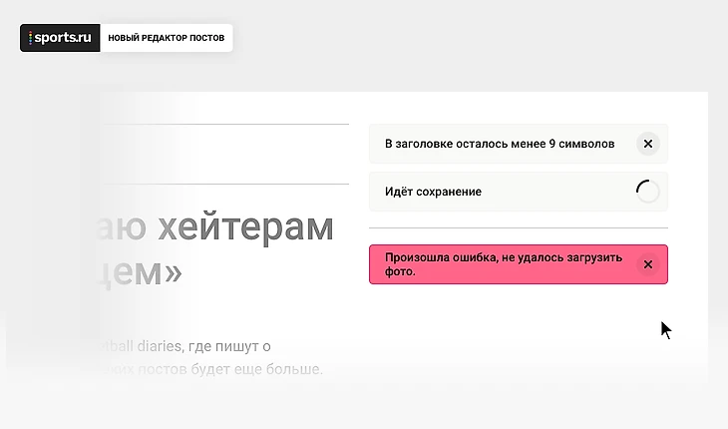Click the 'Новый редактор постов' label
This screenshot has height=429, width=728.
[166, 38]
